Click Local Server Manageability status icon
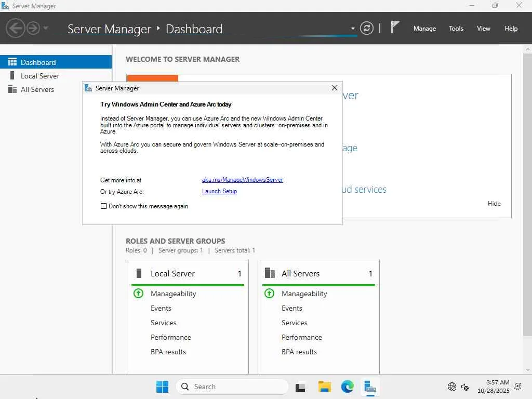This screenshot has width=532, height=399. (138, 293)
